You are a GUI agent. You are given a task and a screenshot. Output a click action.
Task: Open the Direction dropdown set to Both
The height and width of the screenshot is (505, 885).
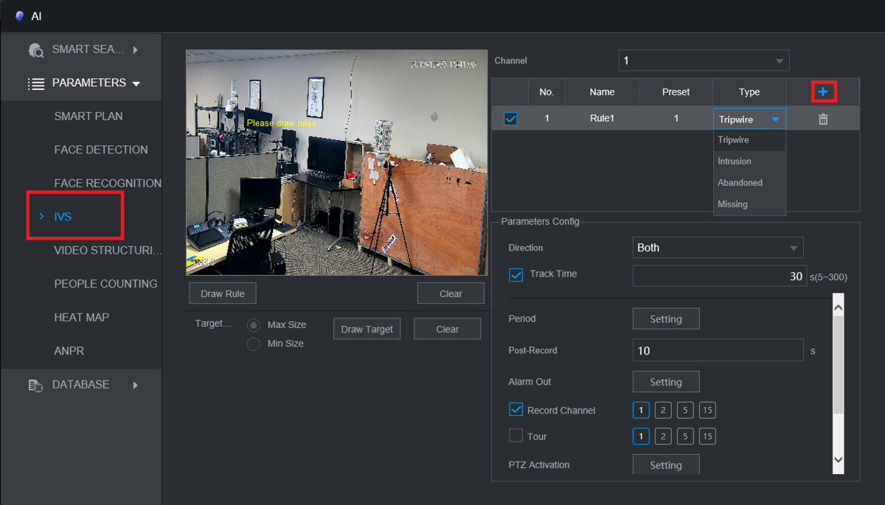point(718,248)
